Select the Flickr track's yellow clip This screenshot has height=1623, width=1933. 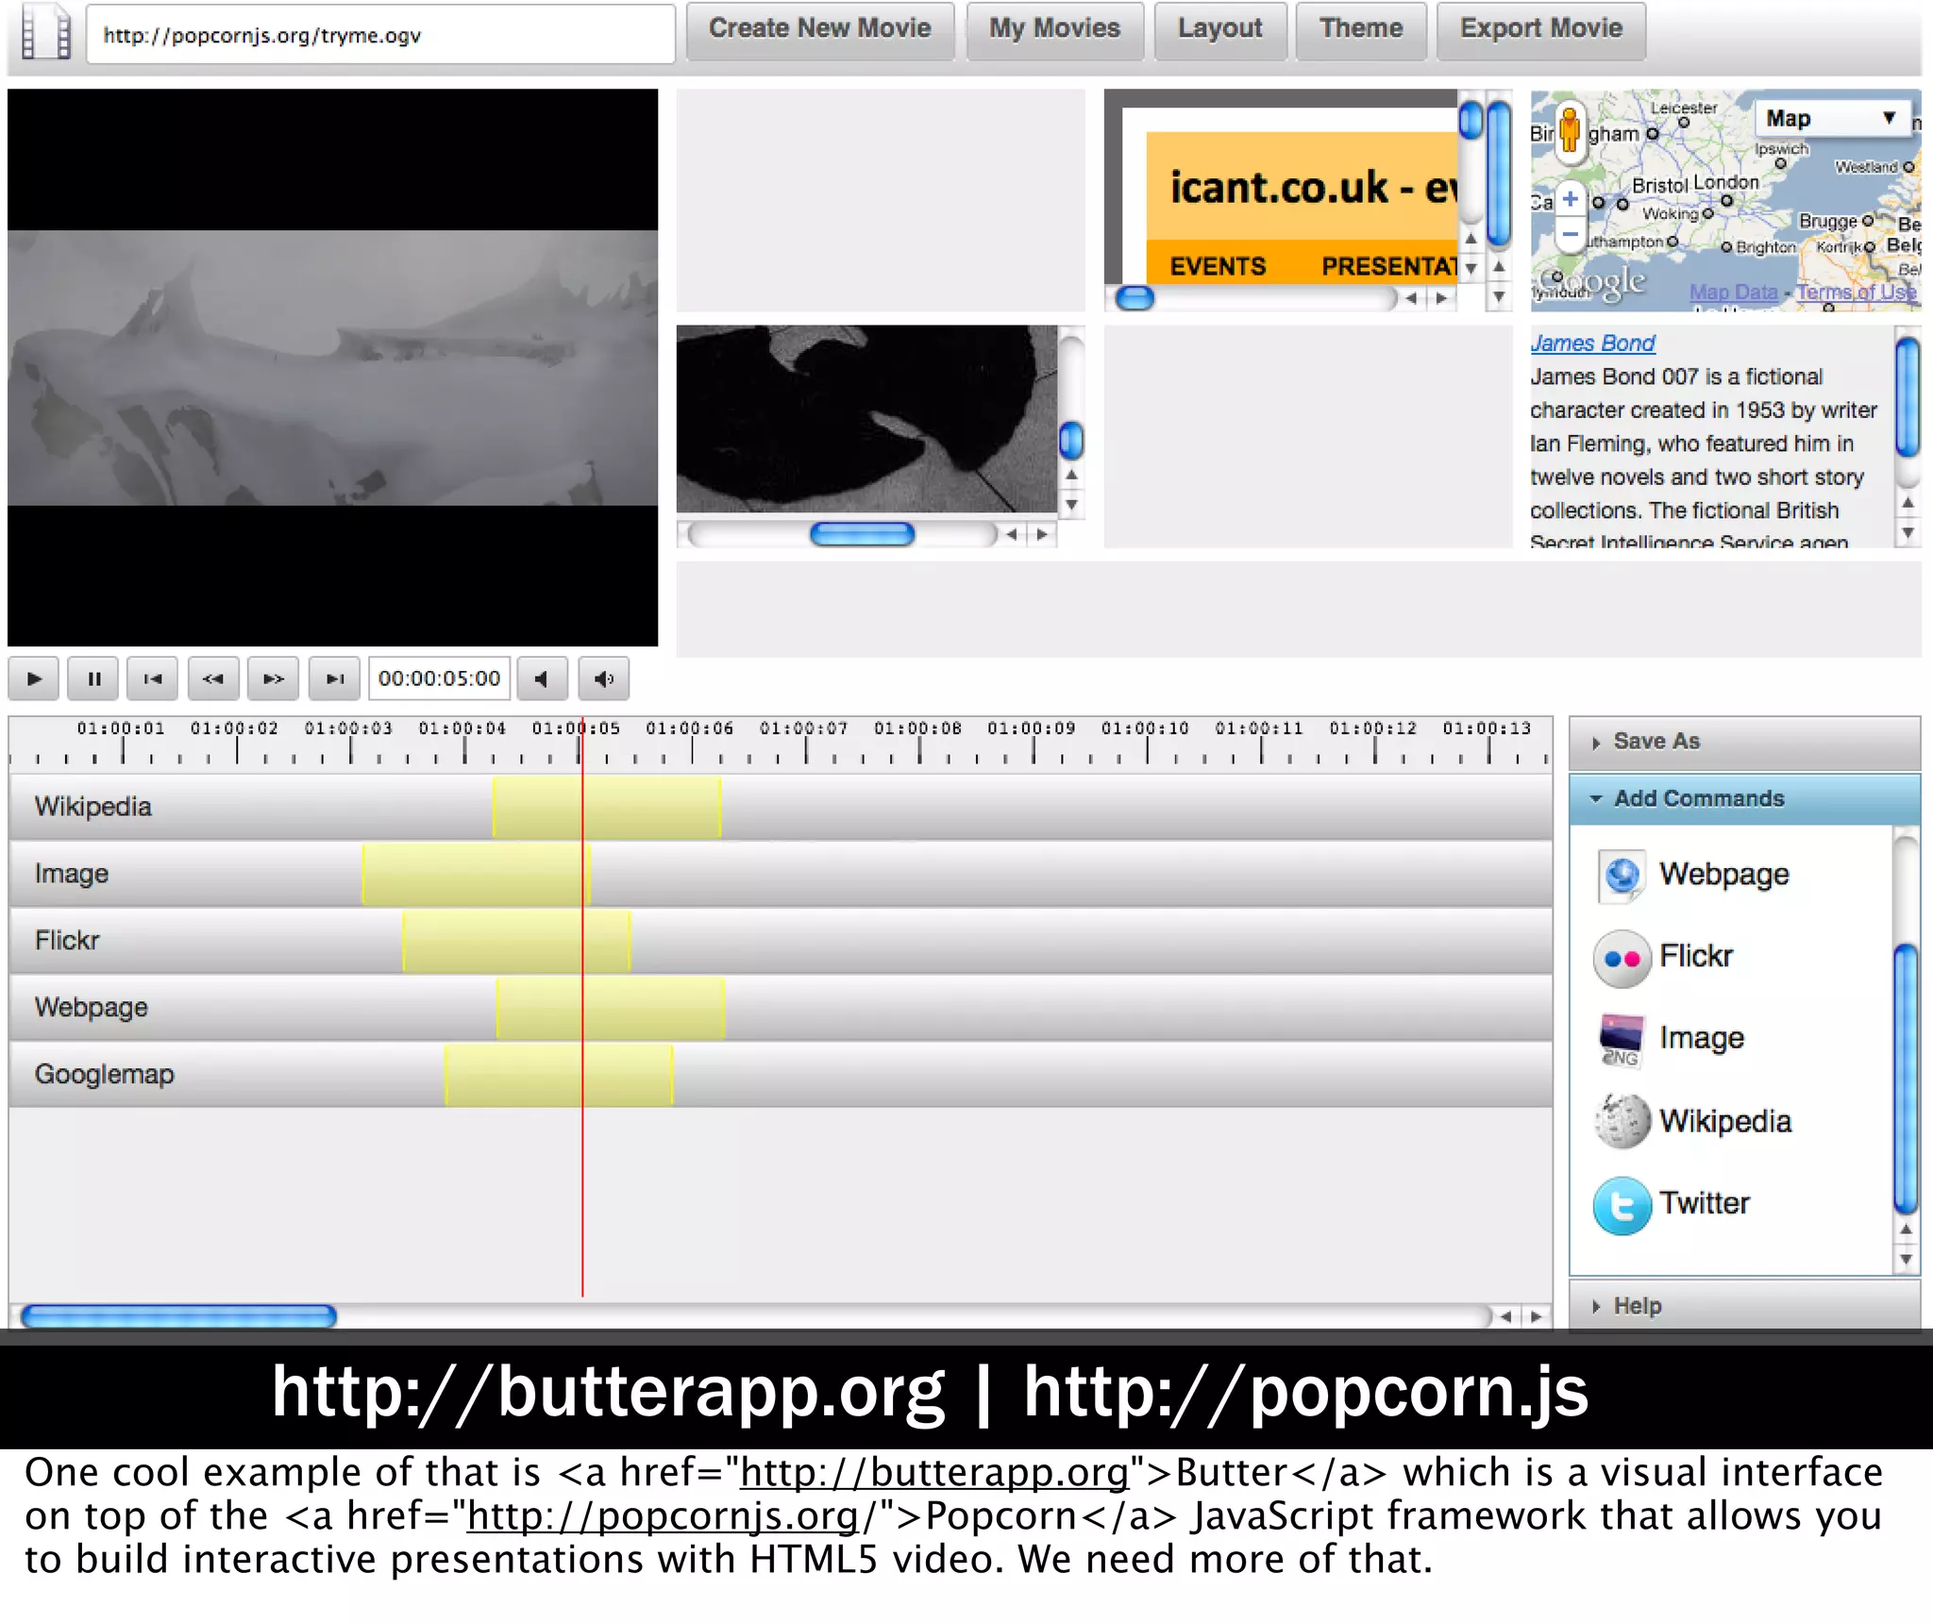(x=516, y=942)
